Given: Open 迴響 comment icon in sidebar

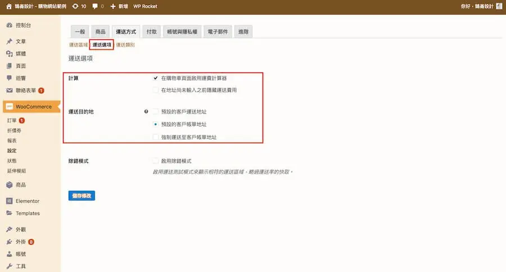Looking at the screenshot, I should pyautogui.click(x=10, y=78).
